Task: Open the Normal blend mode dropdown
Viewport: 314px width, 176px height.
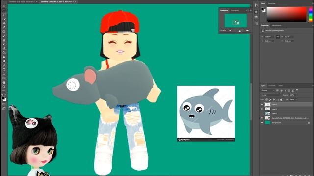Action: pyautogui.click(x=270, y=95)
